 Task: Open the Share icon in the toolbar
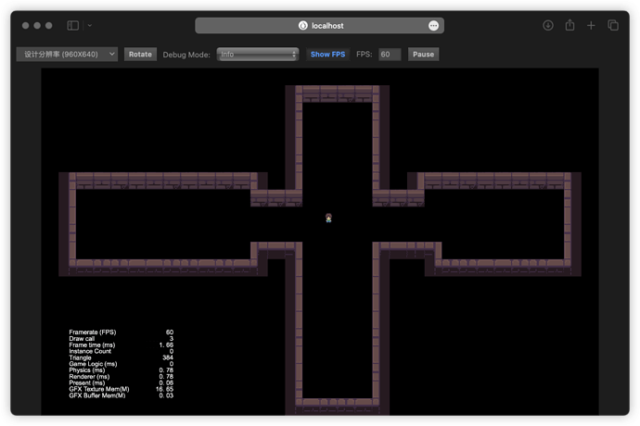point(570,25)
